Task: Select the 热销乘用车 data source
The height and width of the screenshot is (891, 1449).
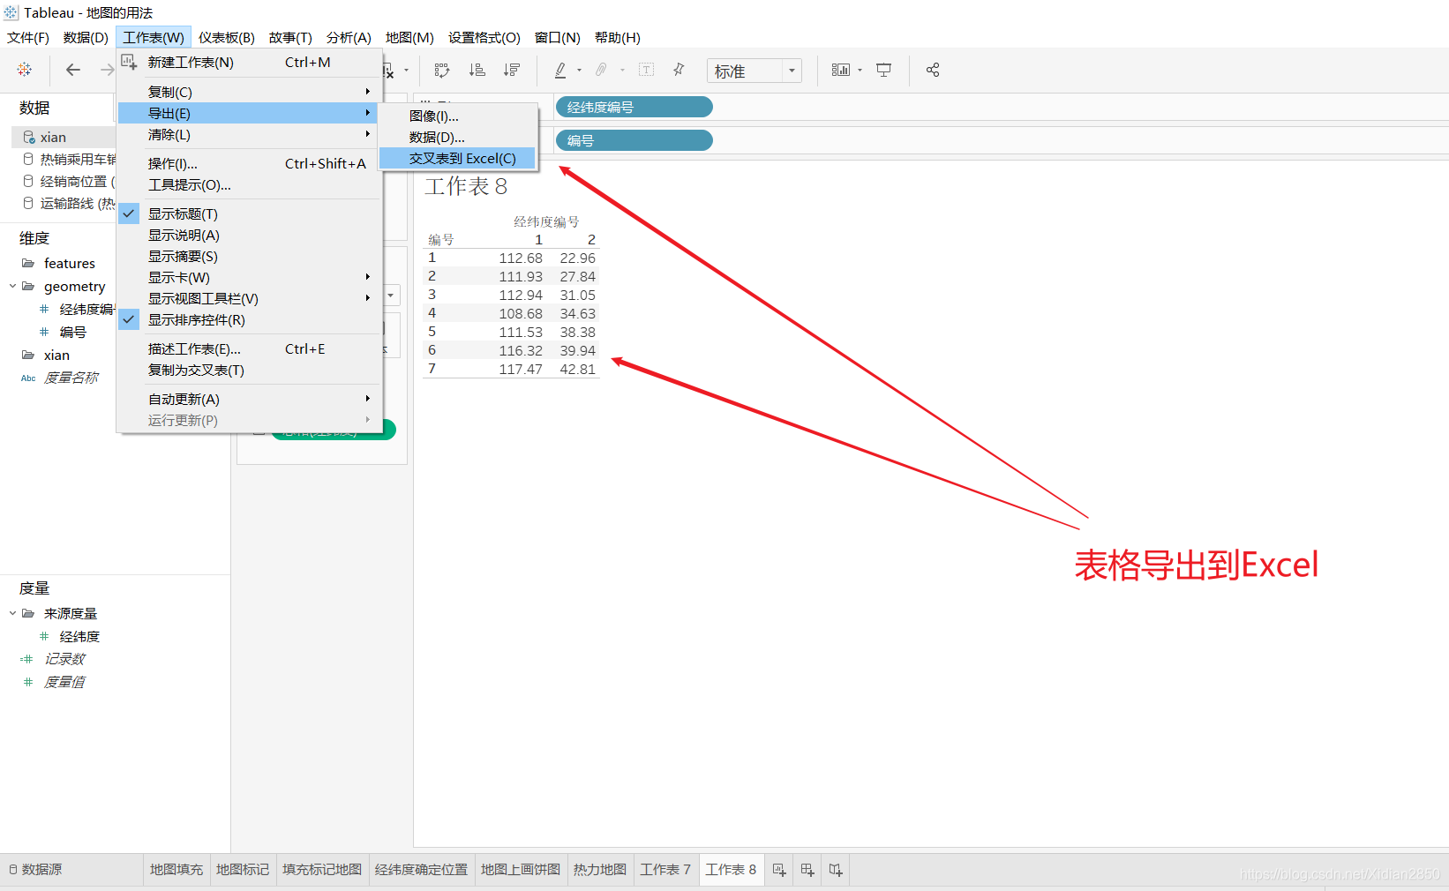Action: click(68, 159)
